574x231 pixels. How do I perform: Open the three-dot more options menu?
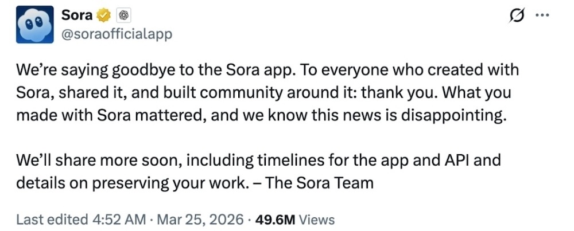click(542, 15)
